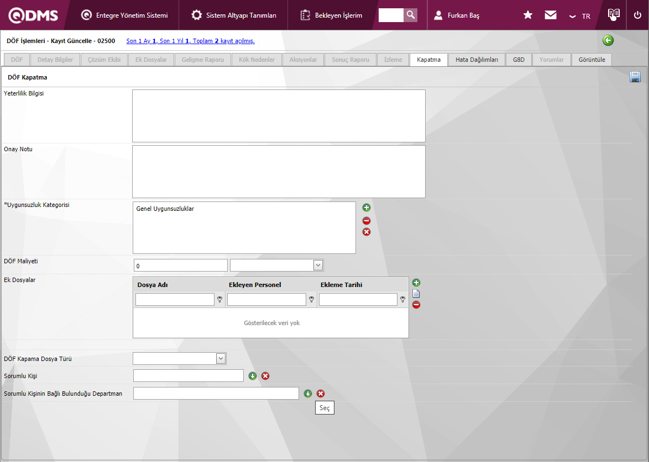Click into the Yeterlilik Bilgisi text area
The image size is (649, 462).
279,116
